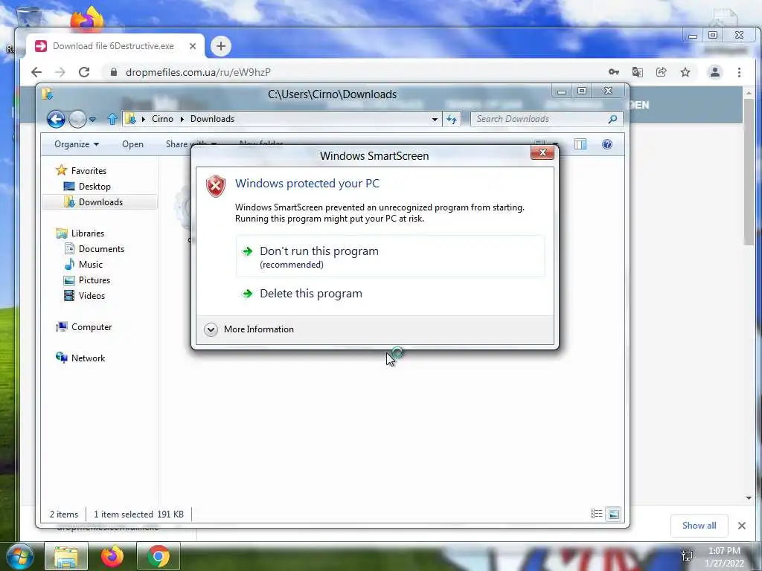Open Libraries in navigation pane
Image resolution: width=762 pixels, height=571 pixels.
click(88, 233)
